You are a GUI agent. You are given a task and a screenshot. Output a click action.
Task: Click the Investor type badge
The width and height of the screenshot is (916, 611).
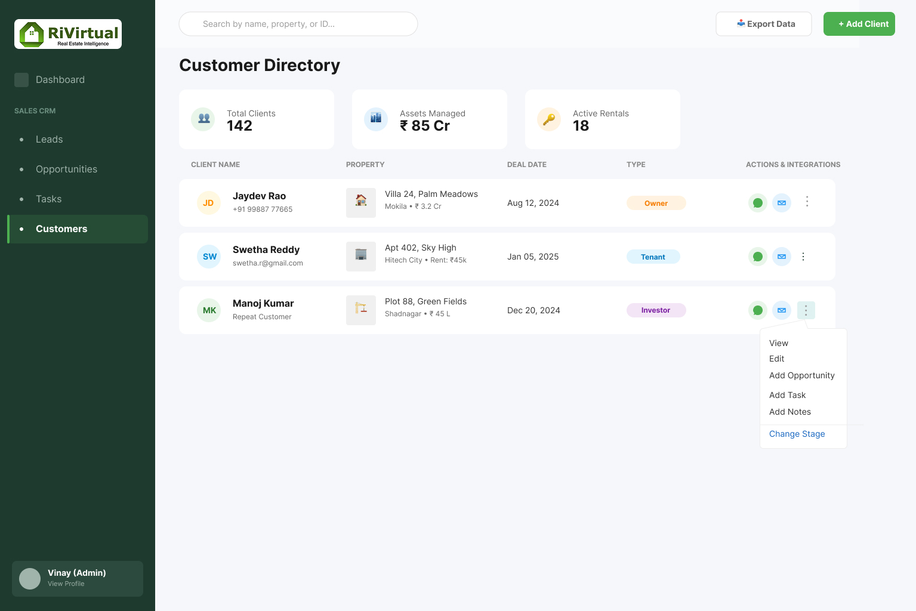pyautogui.click(x=656, y=310)
